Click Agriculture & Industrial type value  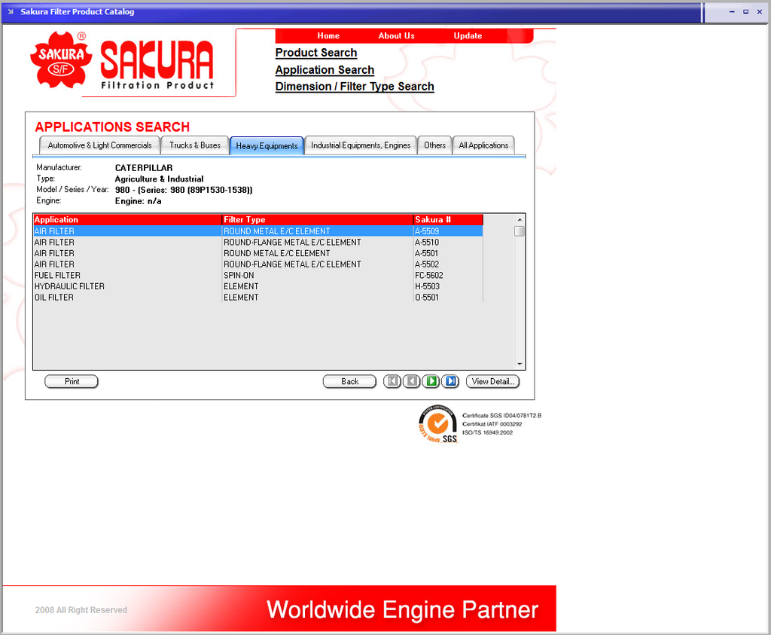pyautogui.click(x=159, y=179)
